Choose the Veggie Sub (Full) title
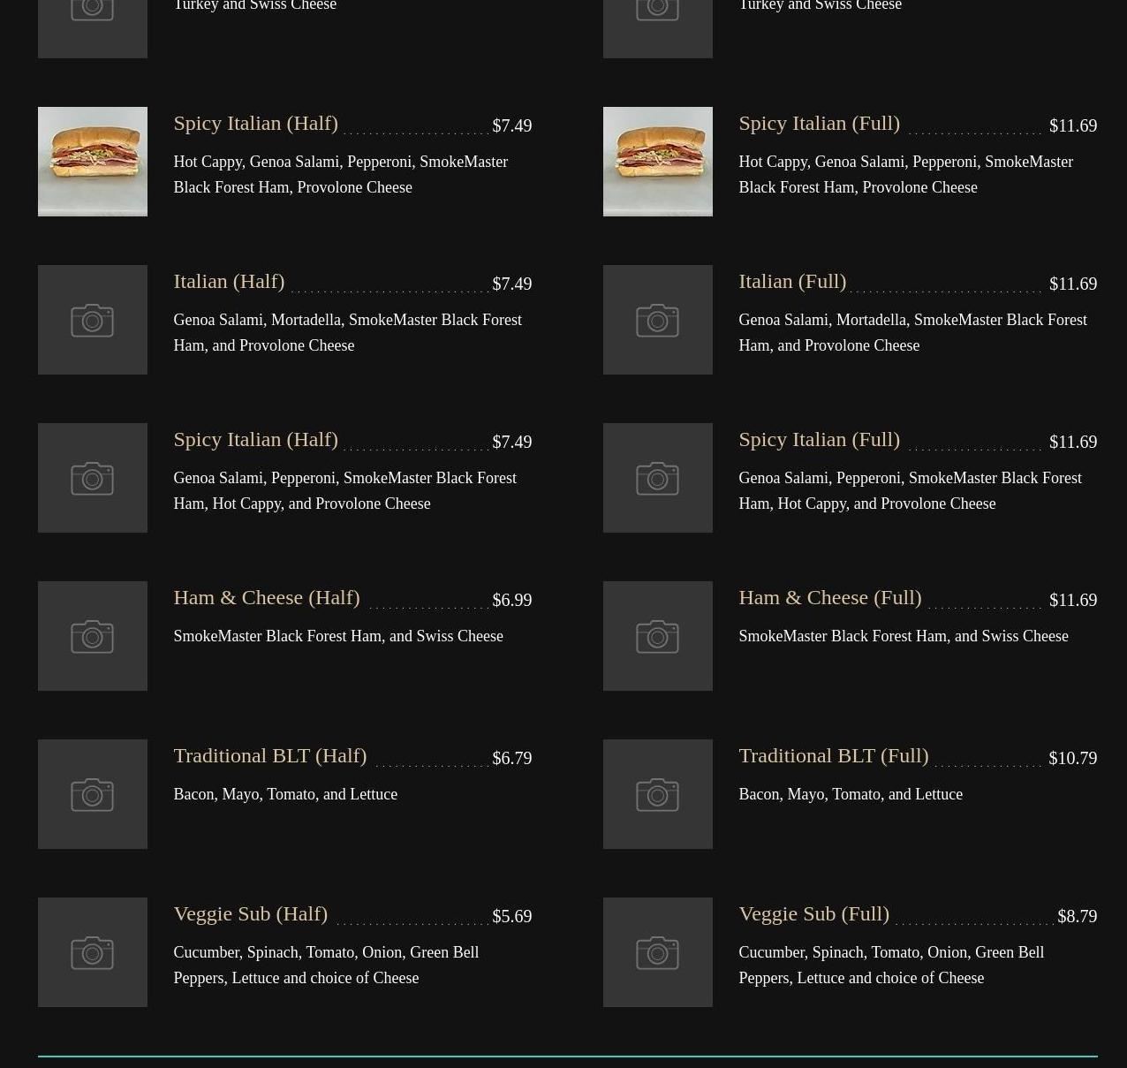Viewport: 1127px width, 1068px height. point(813,913)
